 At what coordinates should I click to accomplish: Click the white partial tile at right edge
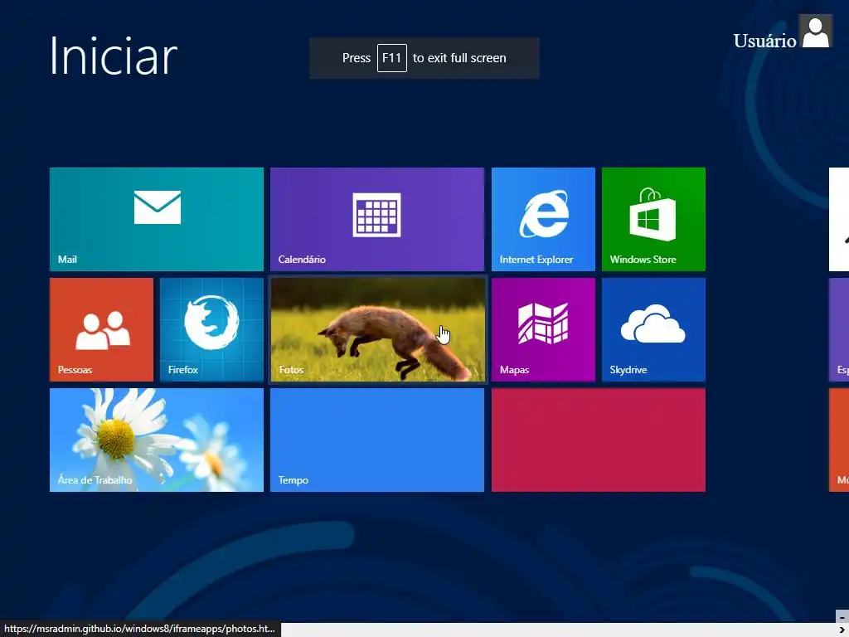point(839,219)
